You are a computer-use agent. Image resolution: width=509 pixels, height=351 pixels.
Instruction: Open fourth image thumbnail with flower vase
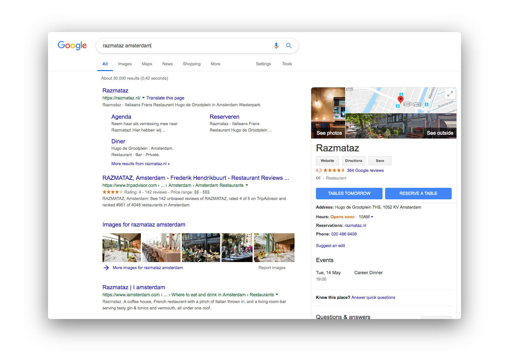coord(237,248)
